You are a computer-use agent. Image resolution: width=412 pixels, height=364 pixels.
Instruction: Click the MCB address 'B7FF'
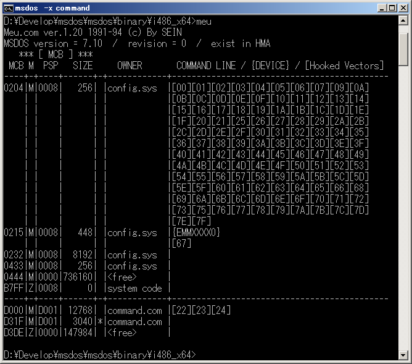click(14, 288)
